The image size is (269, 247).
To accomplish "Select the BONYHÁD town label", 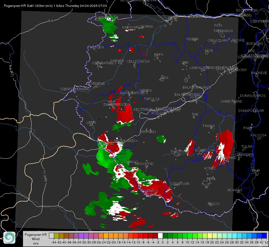I will pos(228,158).
